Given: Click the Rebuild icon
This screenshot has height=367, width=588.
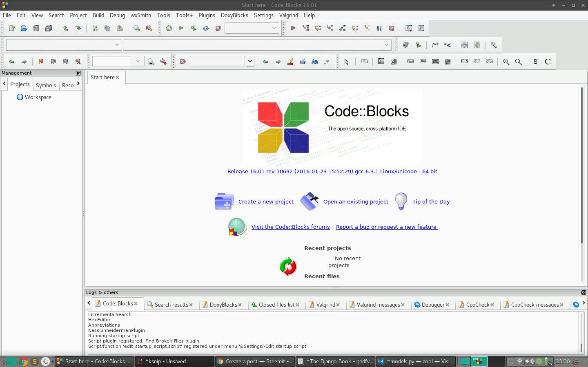Looking at the screenshot, I should point(206,28).
